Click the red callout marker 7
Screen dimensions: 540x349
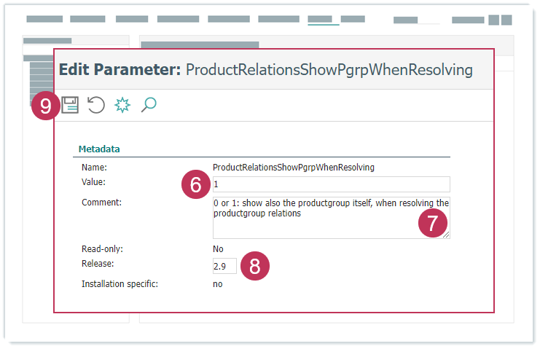[432, 224]
